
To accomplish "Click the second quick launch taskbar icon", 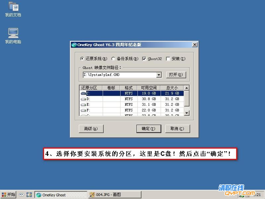I will 29,195.
